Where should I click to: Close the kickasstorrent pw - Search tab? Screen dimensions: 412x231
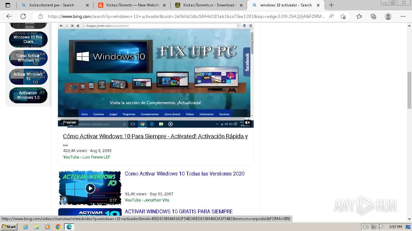pos(88,5)
